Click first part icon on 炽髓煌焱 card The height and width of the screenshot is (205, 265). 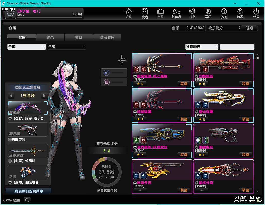tap(198, 69)
